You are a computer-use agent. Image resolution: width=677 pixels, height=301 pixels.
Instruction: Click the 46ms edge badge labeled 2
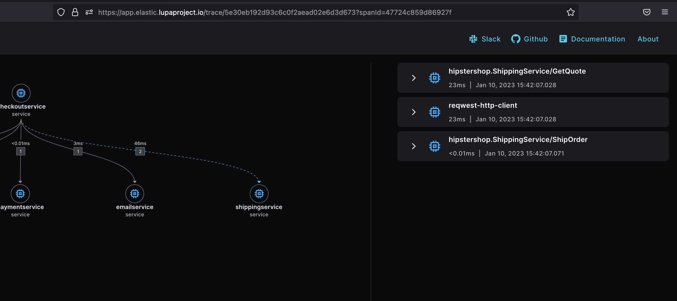pos(140,151)
